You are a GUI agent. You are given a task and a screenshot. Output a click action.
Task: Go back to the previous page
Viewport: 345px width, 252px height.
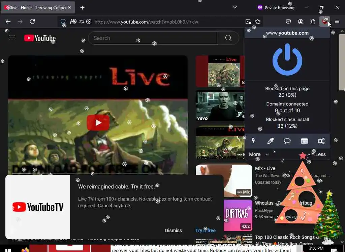tap(8, 22)
